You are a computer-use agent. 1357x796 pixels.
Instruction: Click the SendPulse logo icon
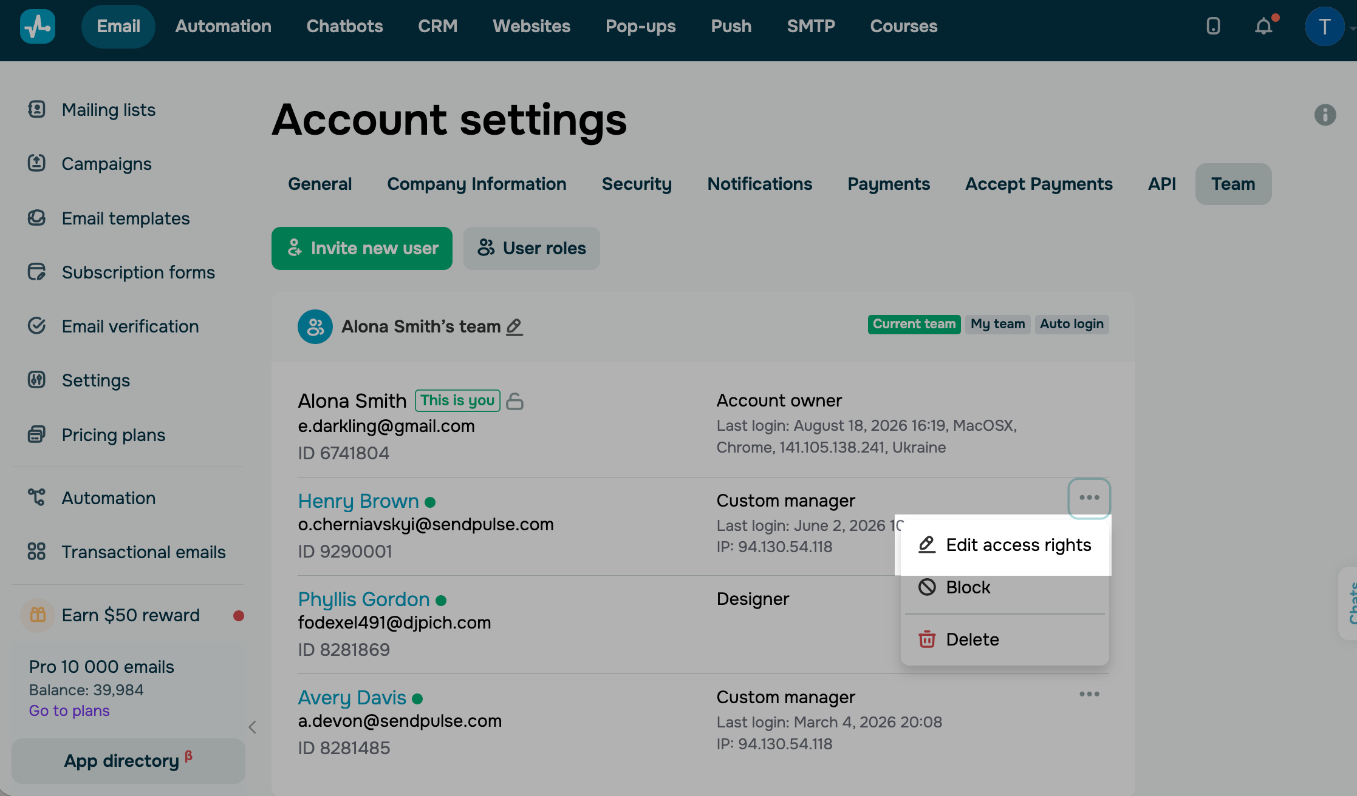pyautogui.click(x=38, y=26)
